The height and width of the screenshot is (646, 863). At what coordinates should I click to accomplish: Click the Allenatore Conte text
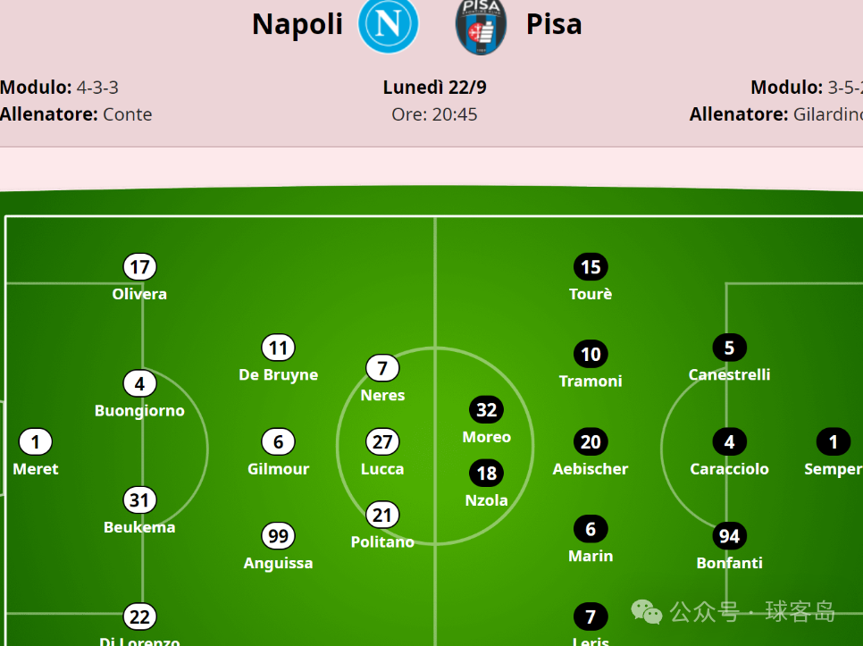click(x=76, y=114)
